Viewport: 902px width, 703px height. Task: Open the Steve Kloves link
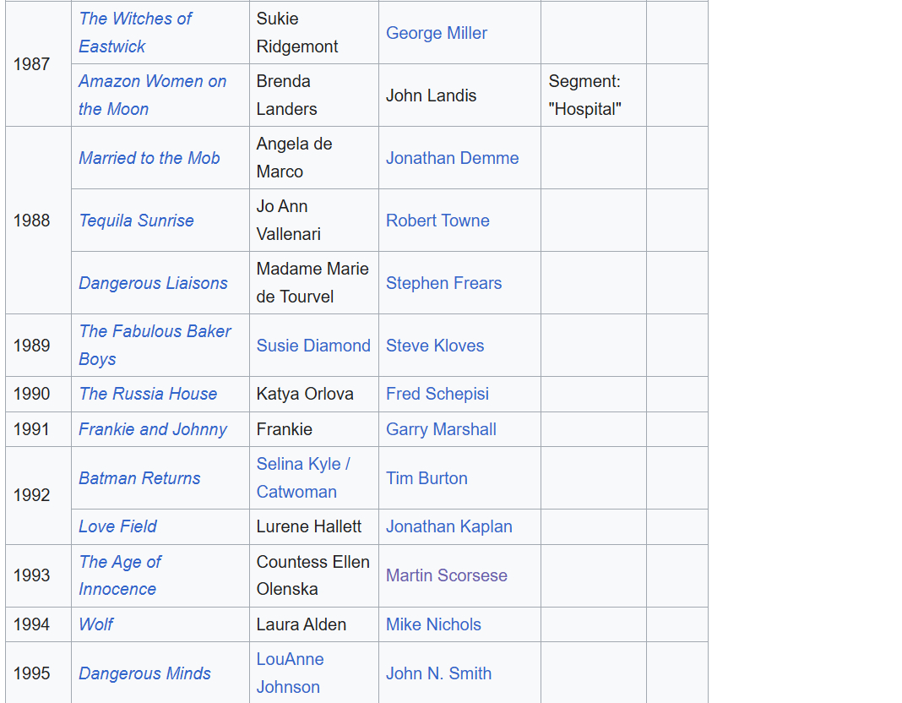point(435,346)
